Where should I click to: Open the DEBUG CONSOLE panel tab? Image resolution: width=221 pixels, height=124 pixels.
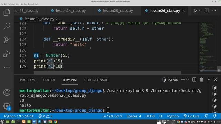97,80
